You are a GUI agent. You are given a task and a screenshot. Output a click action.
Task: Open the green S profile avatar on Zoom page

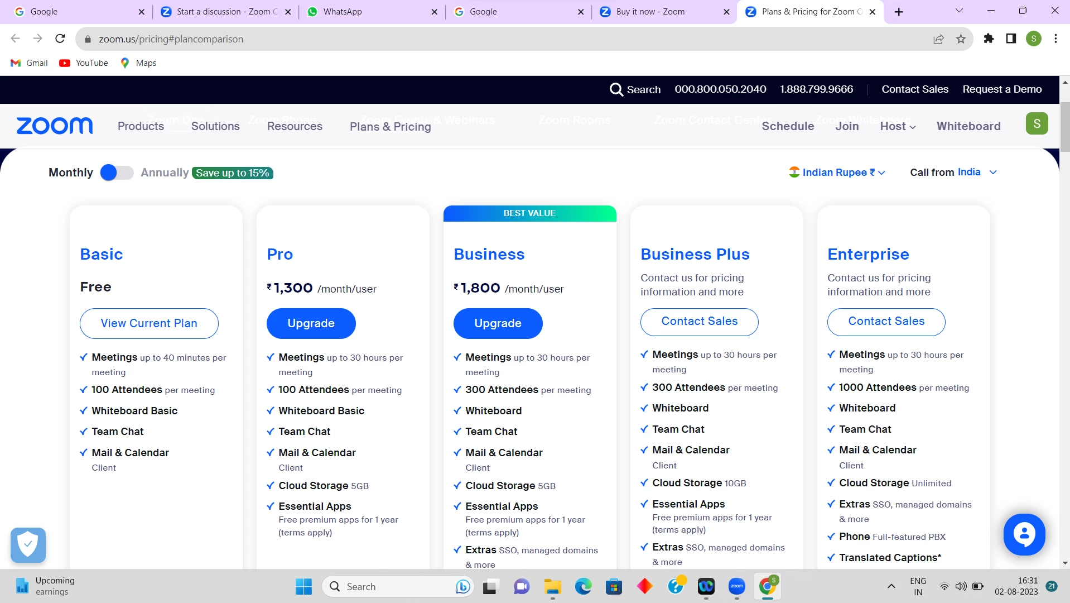pos(1037,123)
